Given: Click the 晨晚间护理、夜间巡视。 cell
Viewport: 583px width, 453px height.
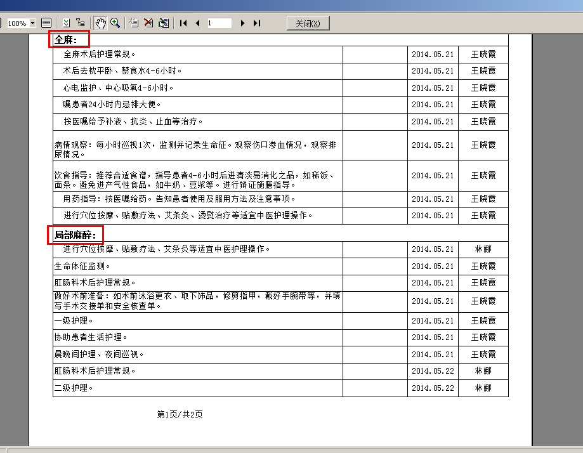Looking at the screenshot, I should [x=198, y=355].
